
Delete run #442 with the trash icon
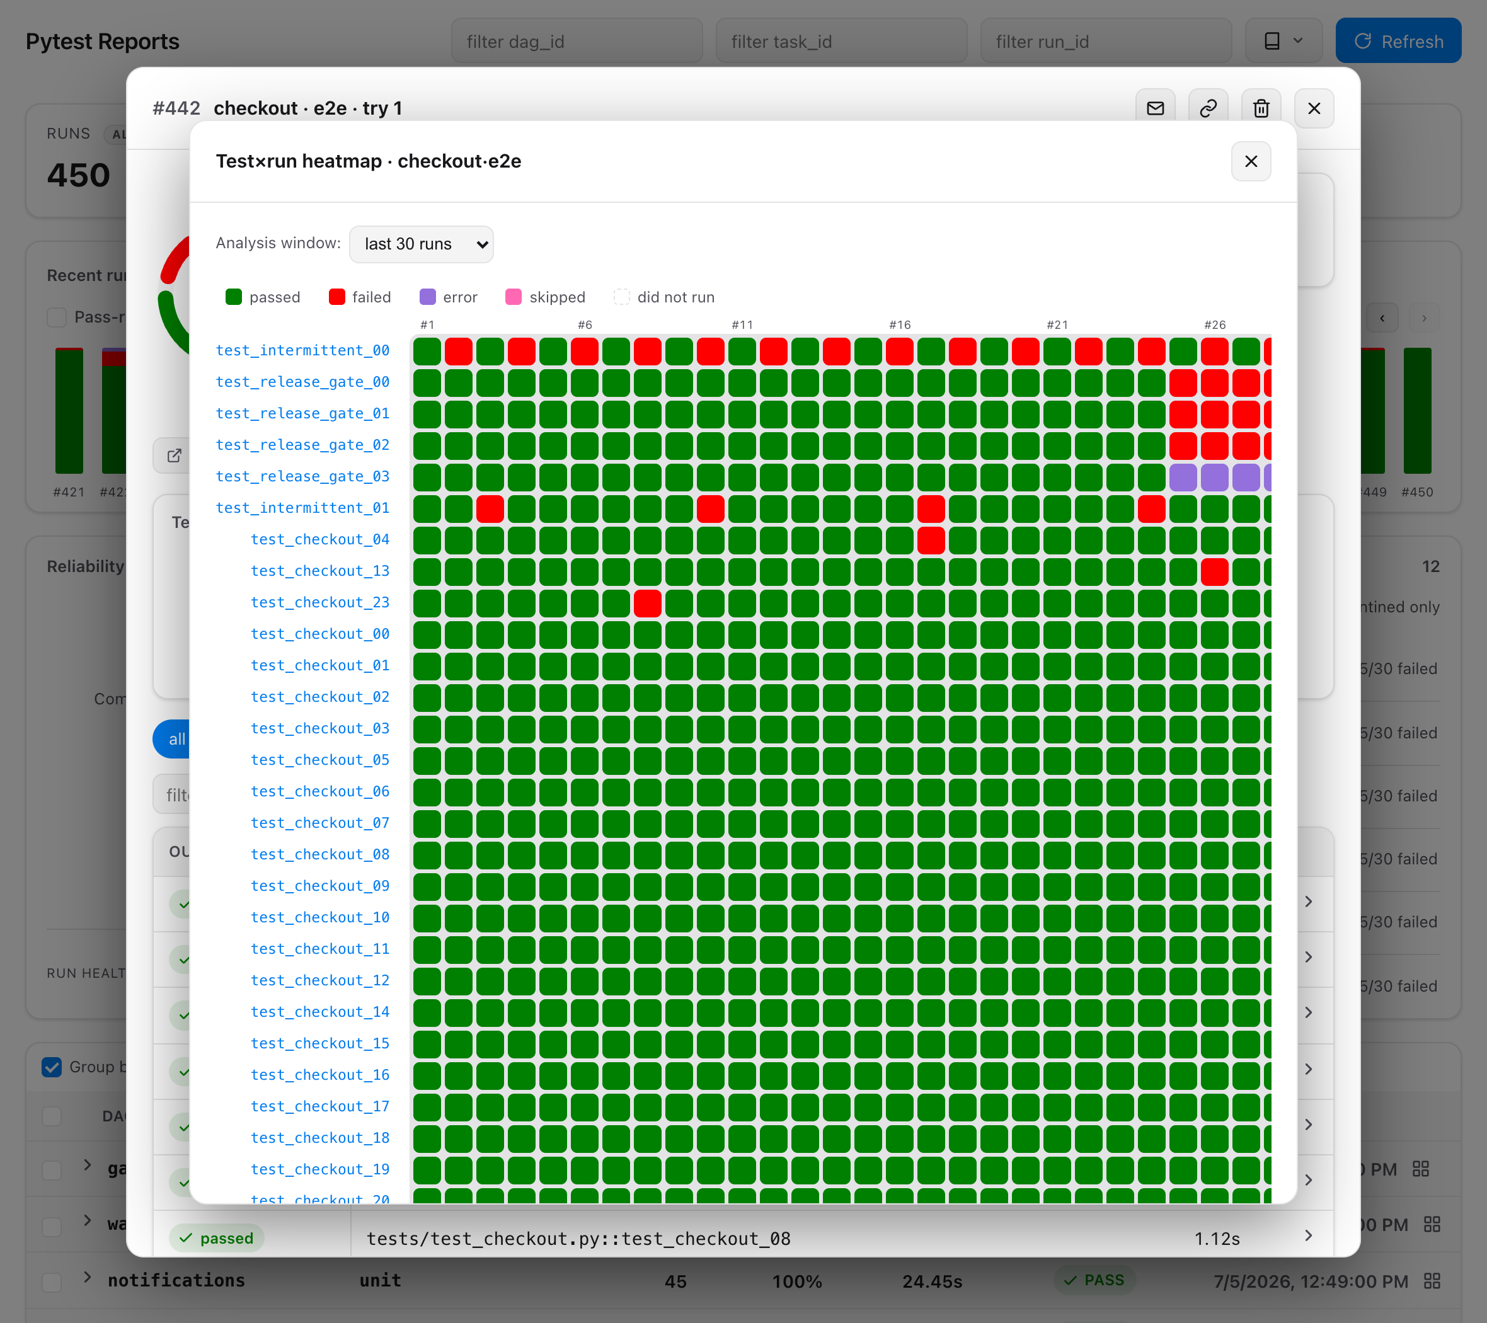tap(1261, 108)
